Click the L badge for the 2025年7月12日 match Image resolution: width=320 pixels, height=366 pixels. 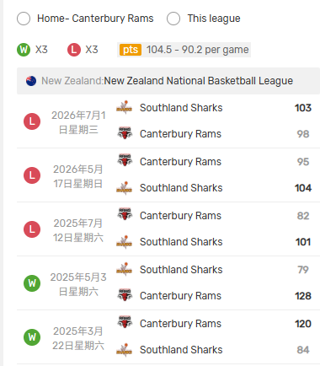pos(32,229)
